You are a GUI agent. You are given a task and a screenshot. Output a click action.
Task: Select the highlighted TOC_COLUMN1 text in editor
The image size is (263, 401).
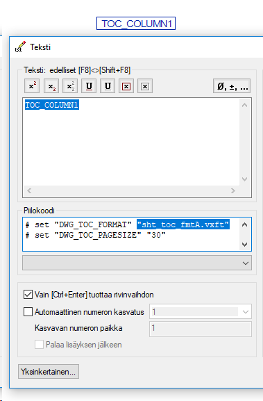click(52, 105)
